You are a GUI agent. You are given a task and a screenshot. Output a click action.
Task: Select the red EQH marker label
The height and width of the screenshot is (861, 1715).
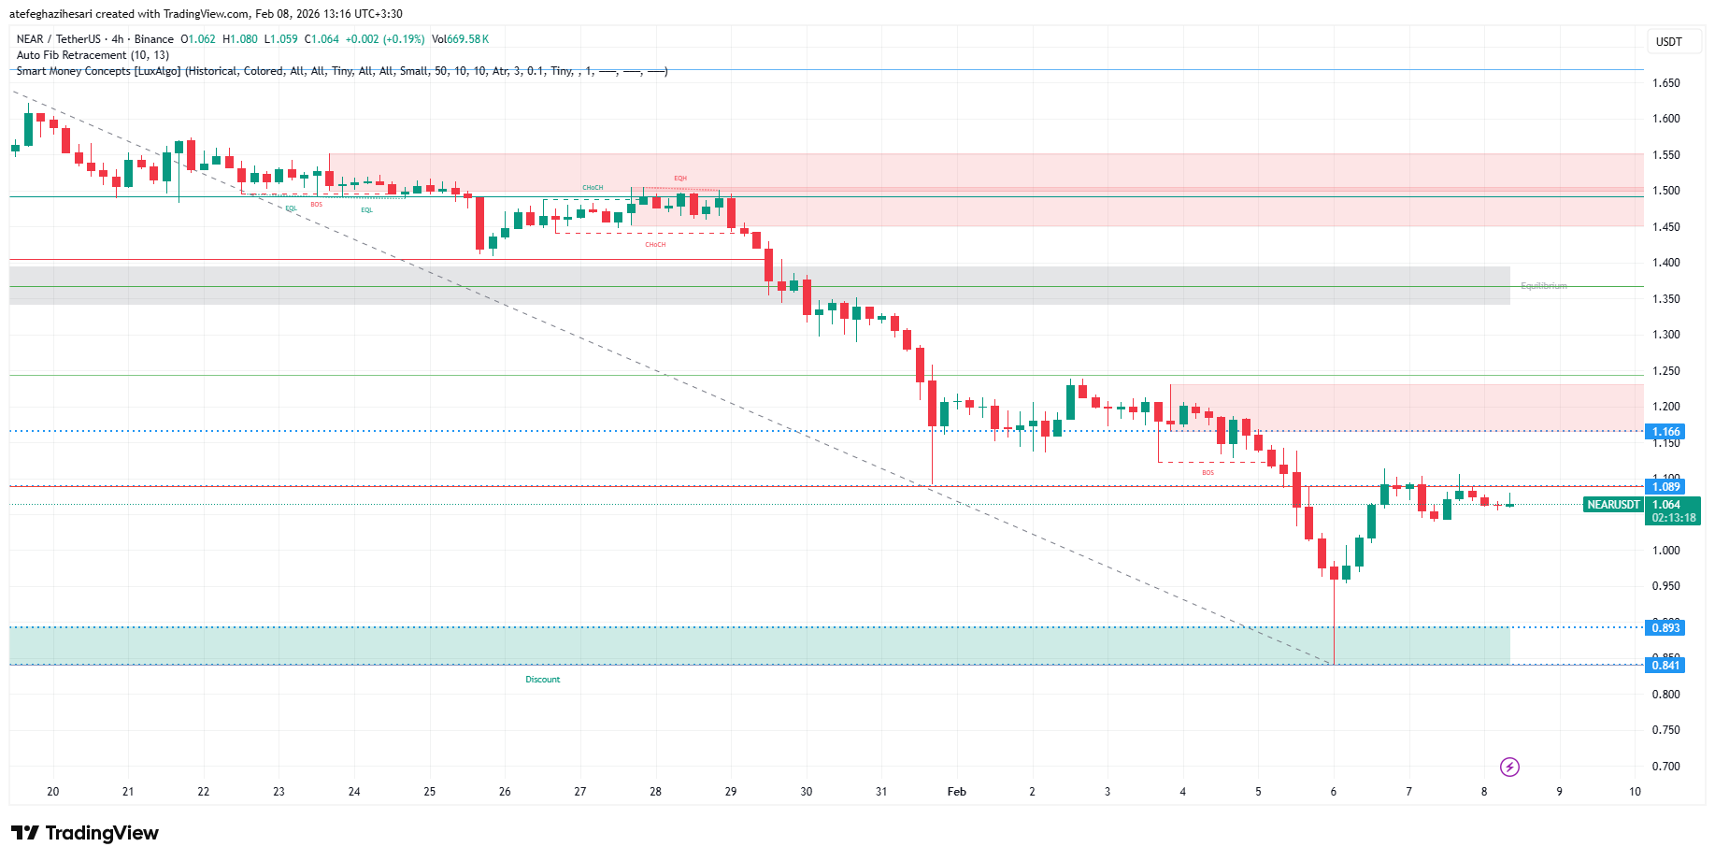click(680, 179)
